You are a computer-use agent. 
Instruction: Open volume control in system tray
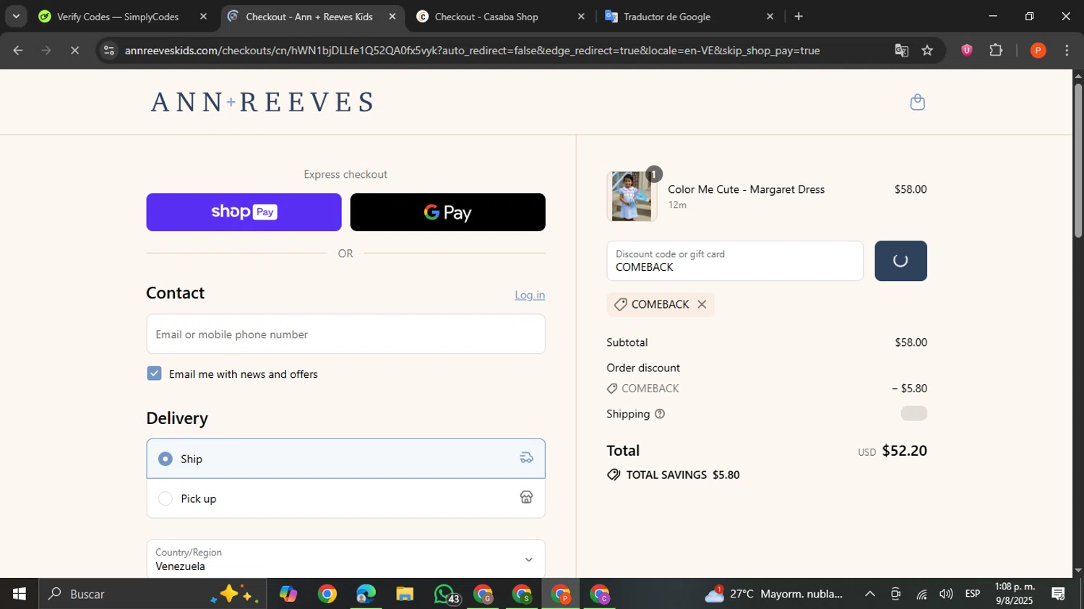tap(946, 594)
